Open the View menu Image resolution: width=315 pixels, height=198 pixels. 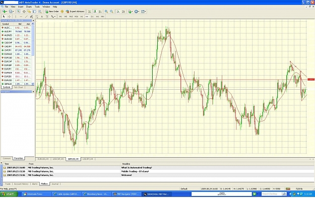point(13,7)
